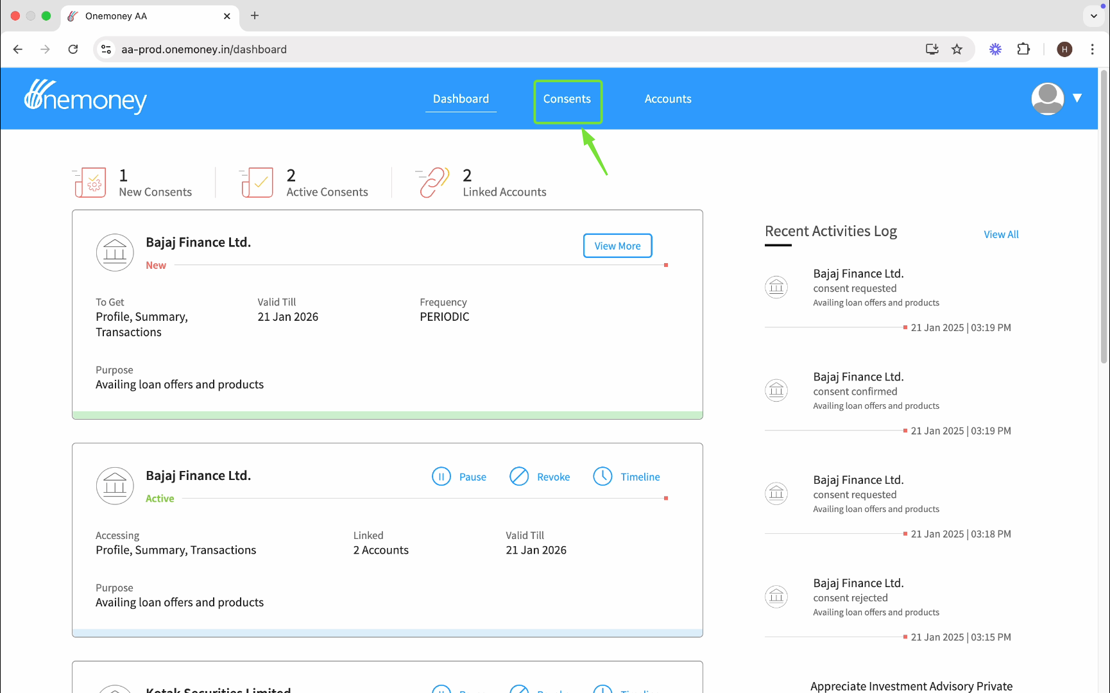
Task: Click the Linked Accounts chain icon
Action: tap(433, 183)
